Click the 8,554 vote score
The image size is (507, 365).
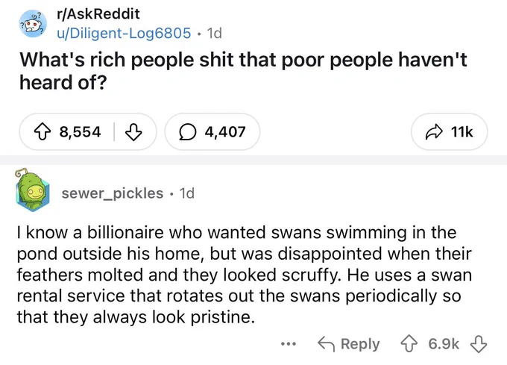(80, 132)
